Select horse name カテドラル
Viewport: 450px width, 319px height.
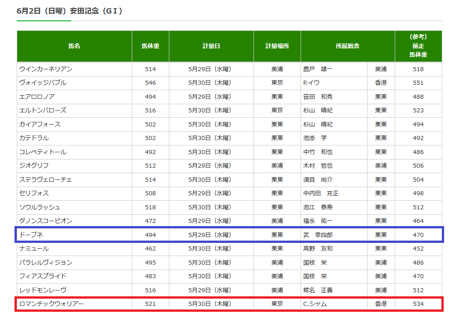pos(34,138)
